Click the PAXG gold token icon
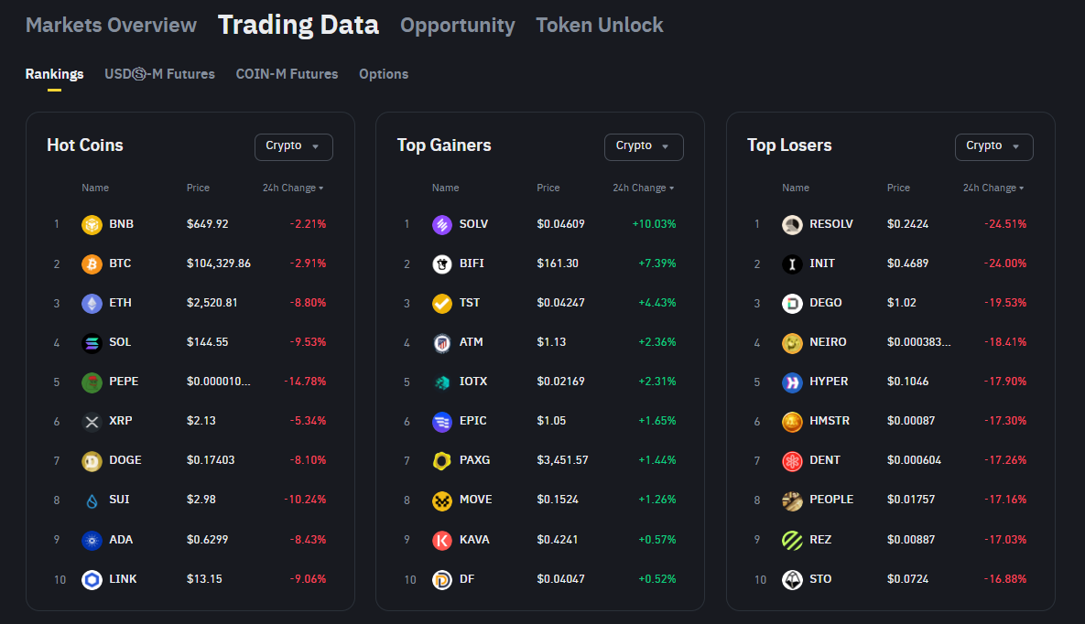The image size is (1085, 624). [442, 460]
